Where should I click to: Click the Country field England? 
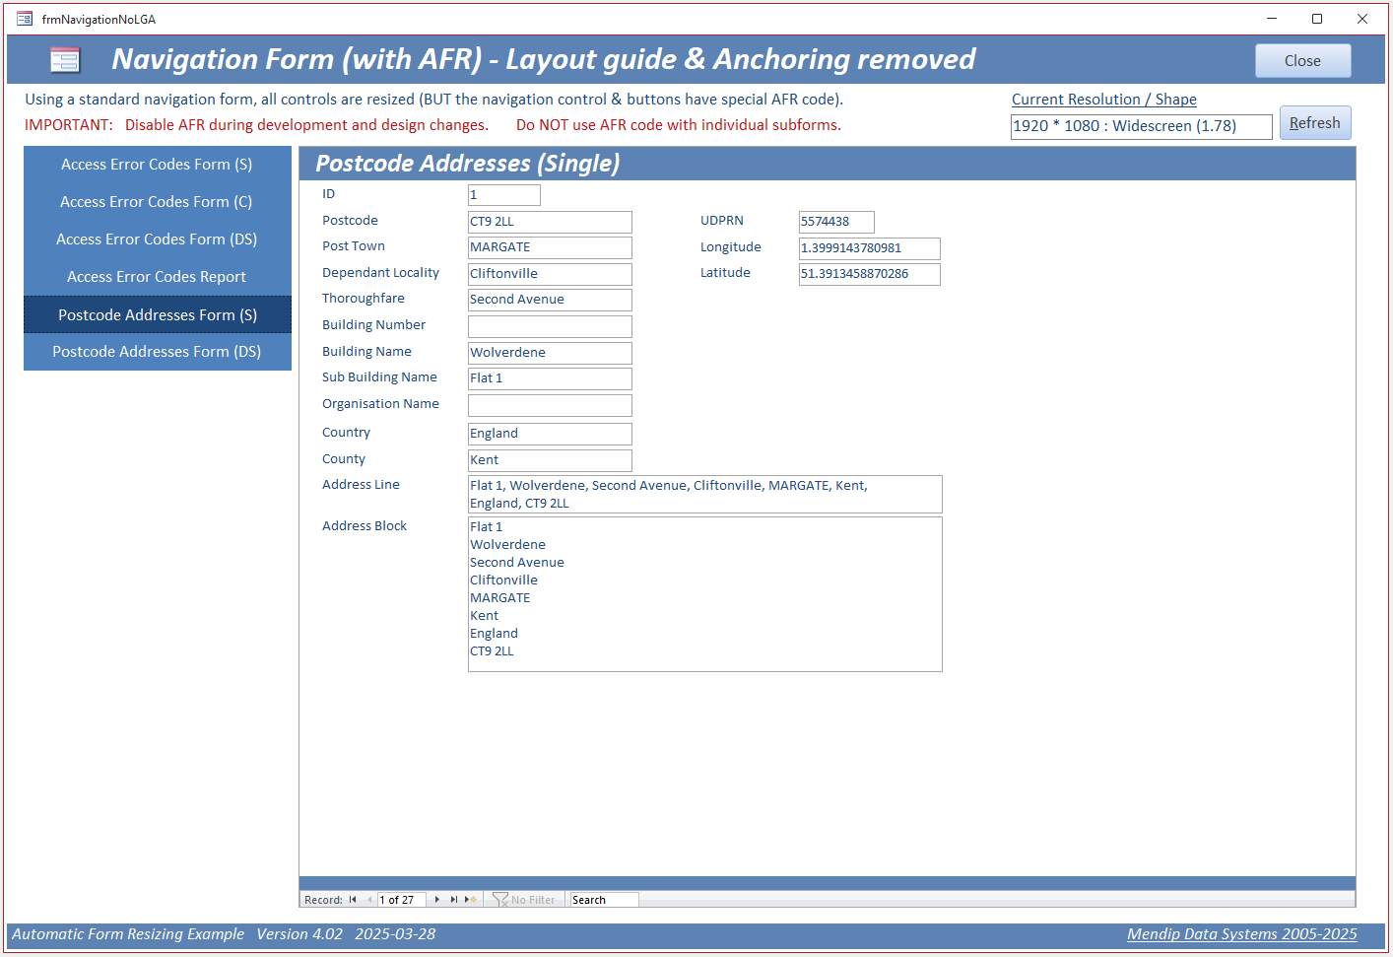tap(550, 434)
